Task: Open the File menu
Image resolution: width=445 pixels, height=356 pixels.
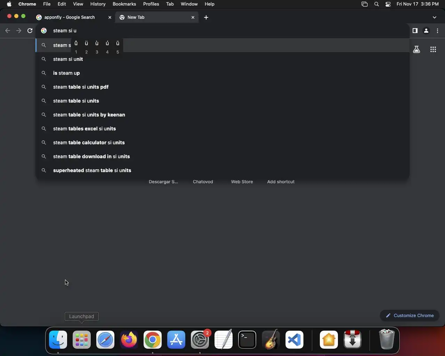Action: pos(47,4)
